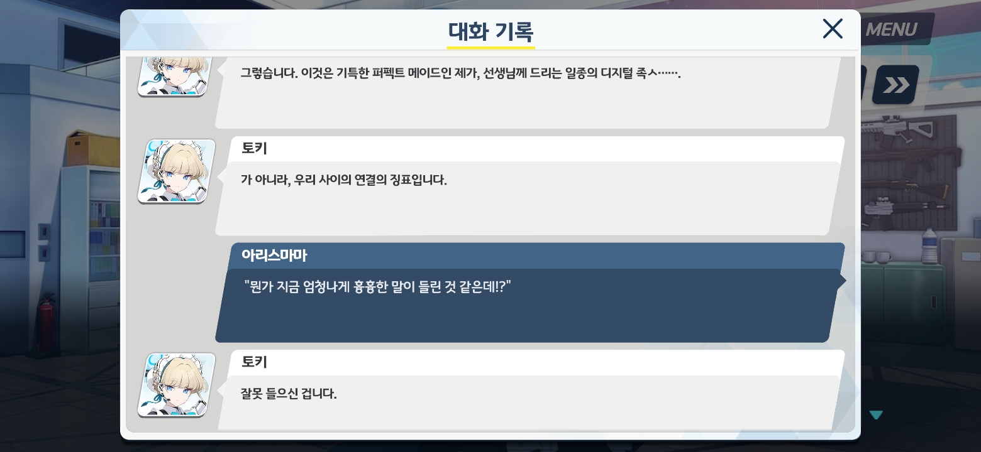Select Toki's avatar beside 연결의 징표 message
This screenshot has width=981, height=452.
point(177,171)
